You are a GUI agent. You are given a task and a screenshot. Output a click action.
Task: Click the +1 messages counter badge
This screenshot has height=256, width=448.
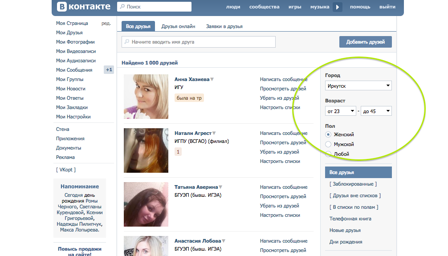[x=109, y=70]
